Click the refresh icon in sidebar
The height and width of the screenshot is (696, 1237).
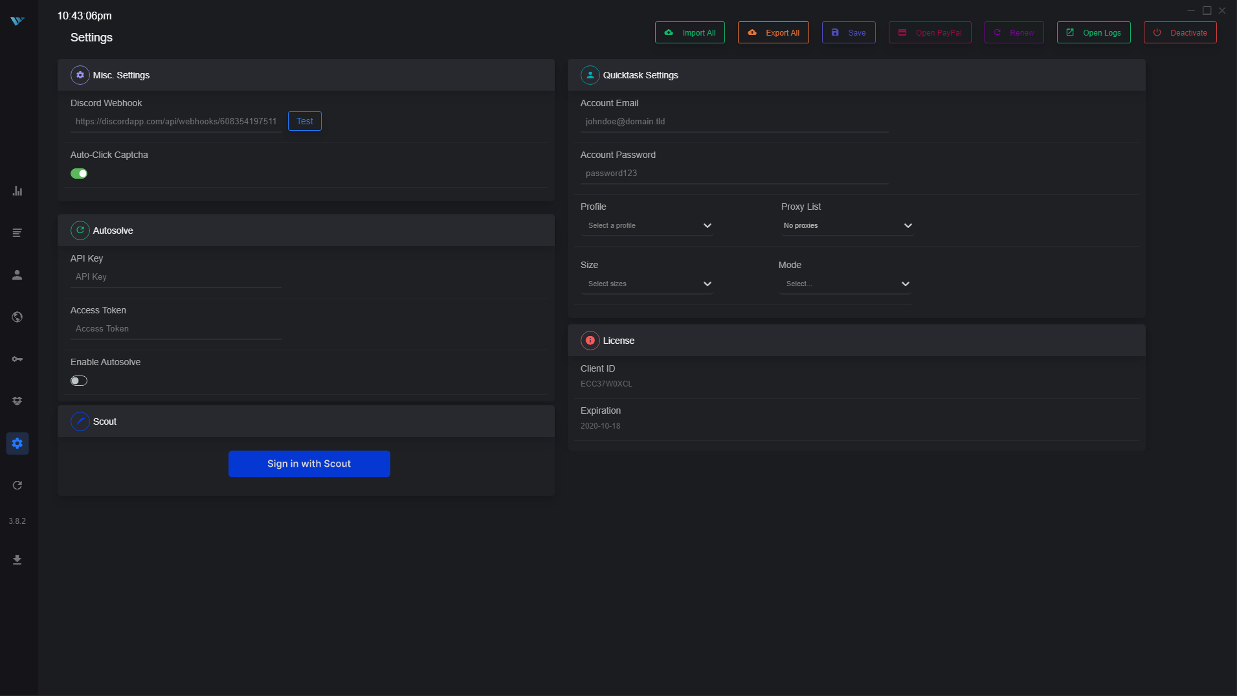17,486
